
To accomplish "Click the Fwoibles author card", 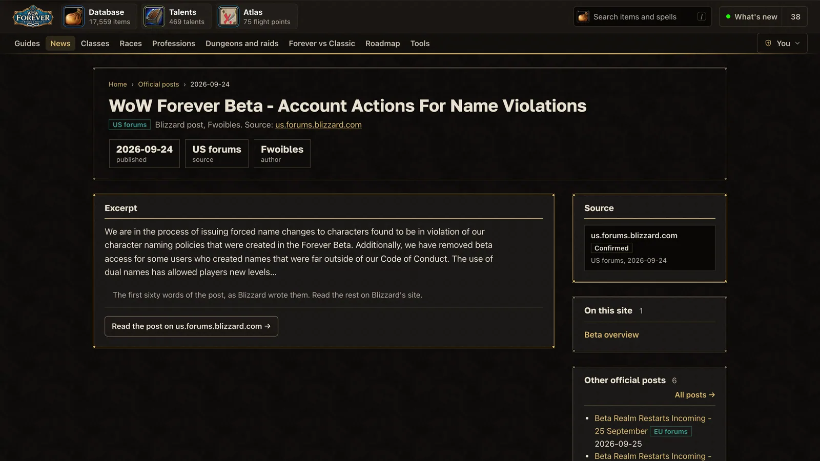I will (x=282, y=154).
